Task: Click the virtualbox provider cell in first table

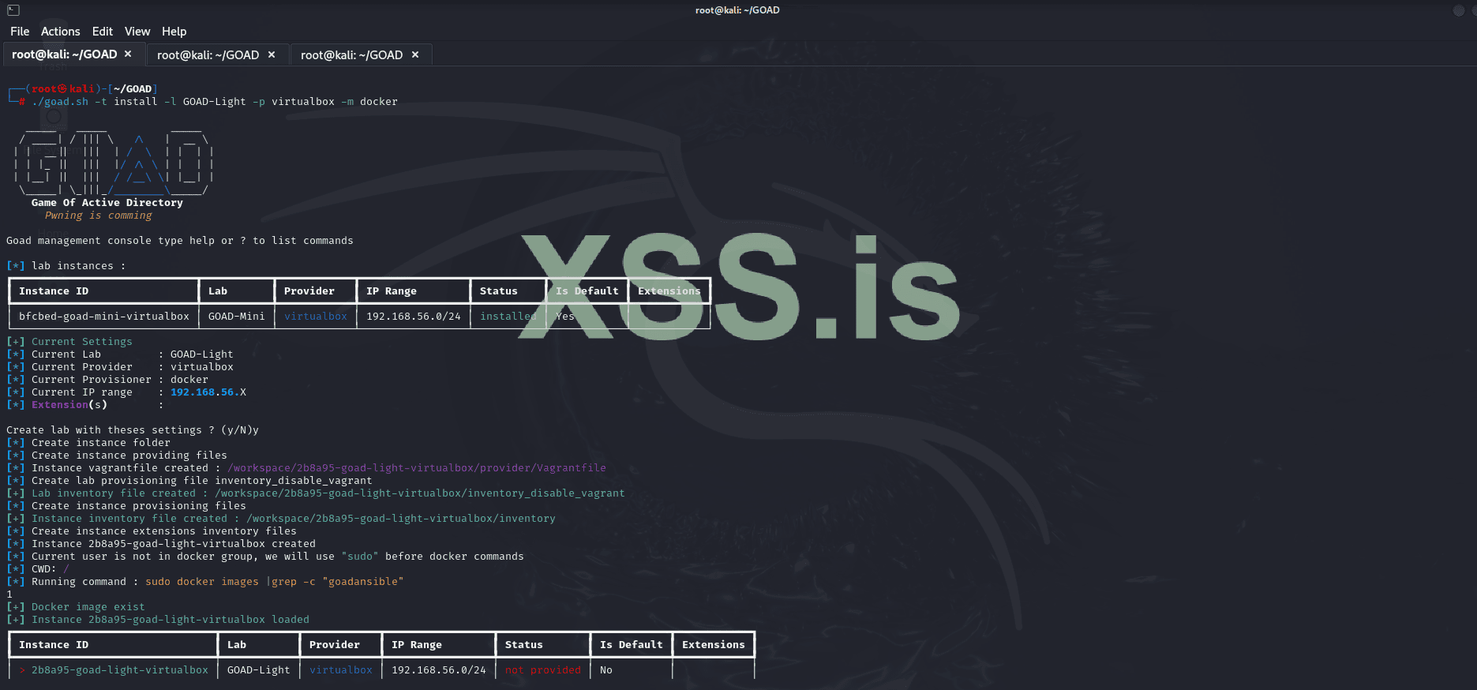Action: pyautogui.click(x=316, y=317)
